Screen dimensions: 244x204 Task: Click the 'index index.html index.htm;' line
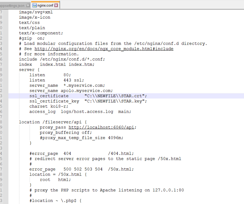tap(57, 64)
